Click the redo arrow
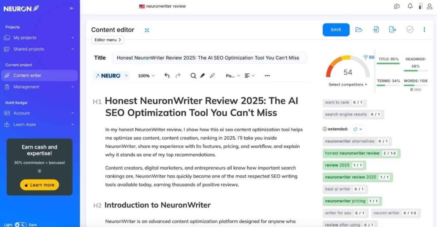The image size is (437, 227). click(178, 75)
